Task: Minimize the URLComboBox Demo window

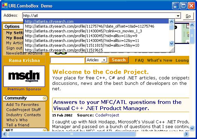Action: [x=176, y=6]
